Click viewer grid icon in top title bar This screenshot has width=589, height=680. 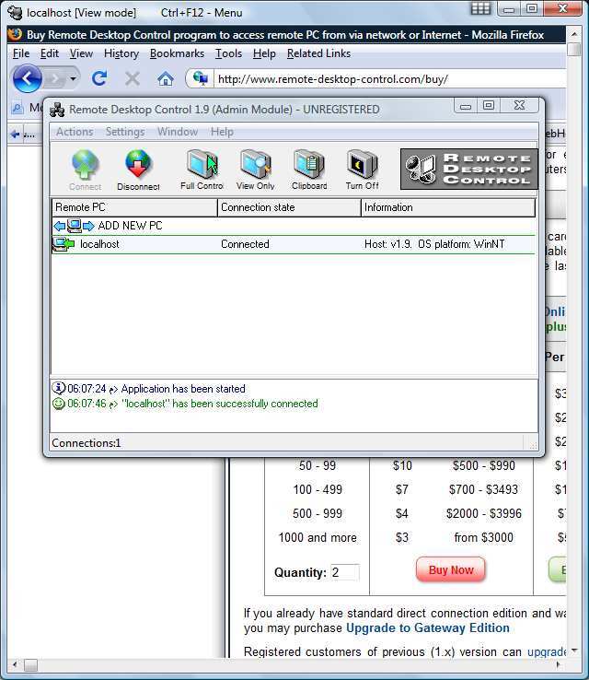click(x=480, y=8)
